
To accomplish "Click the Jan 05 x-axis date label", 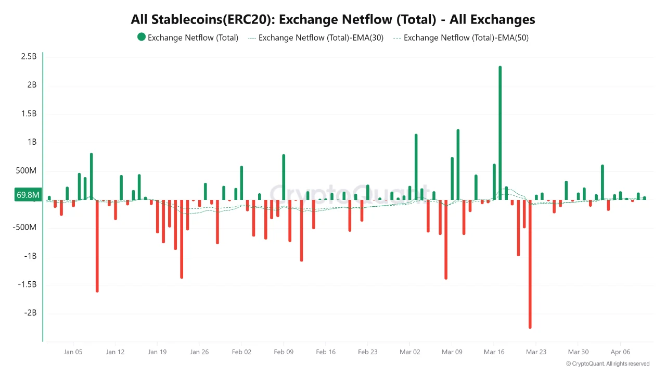I will (x=73, y=352).
